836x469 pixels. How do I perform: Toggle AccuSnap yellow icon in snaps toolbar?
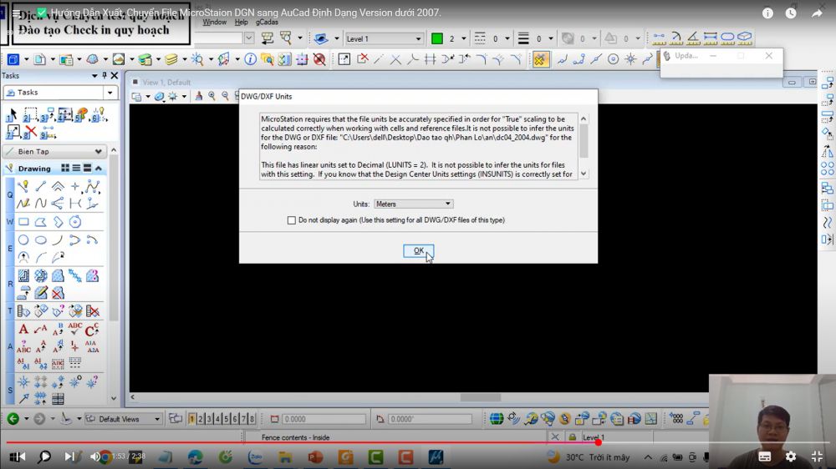tap(540, 59)
